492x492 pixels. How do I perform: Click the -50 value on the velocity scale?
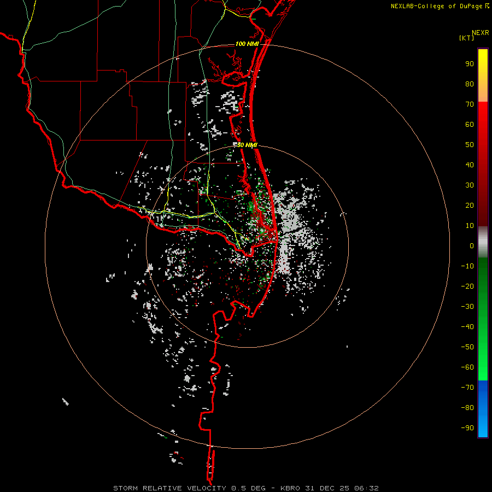(x=467, y=347)
